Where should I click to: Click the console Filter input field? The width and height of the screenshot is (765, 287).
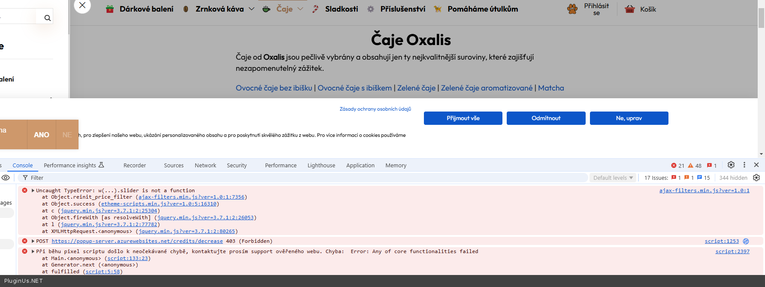point(300,178)
